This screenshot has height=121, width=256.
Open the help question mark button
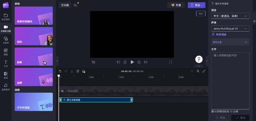click(x=199, y=59)
